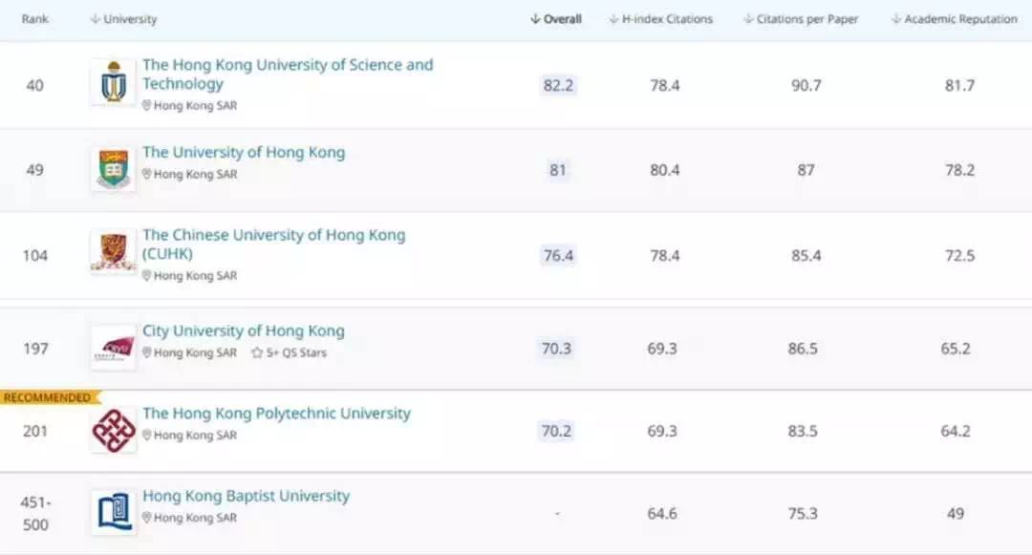The height and width of the screenshot is (555, 1032).
Task: Sort by Academic Reputation column
Action: 954,19
